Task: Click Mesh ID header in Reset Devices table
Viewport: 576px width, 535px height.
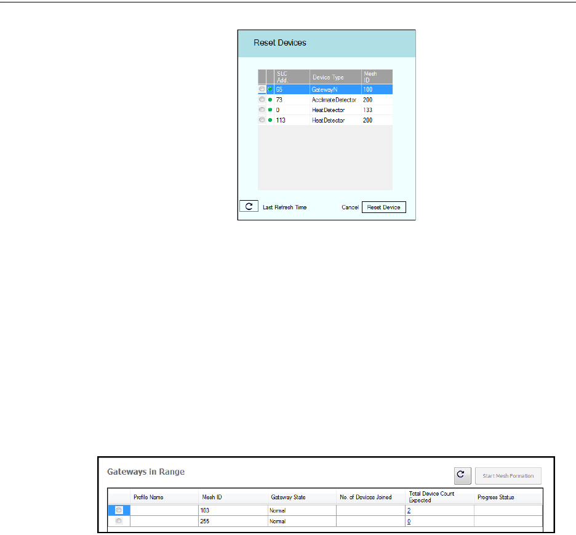Action: pyautogui.click(x=377, y=77)
